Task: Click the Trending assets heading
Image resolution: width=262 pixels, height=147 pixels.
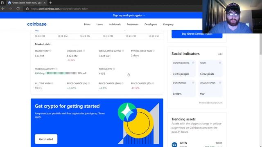Action: [183, 119]
